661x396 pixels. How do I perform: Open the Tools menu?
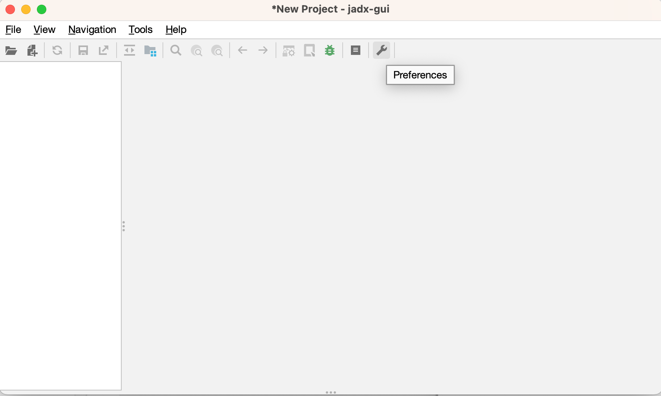point(141,30)
